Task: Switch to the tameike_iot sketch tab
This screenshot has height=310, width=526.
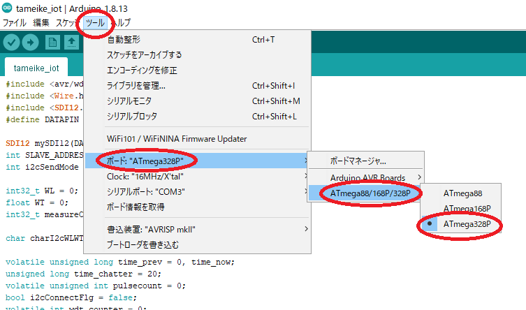Action: tap(36, 67)
